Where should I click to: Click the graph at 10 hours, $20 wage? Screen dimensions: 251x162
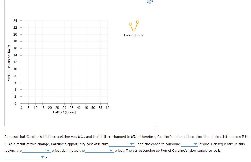coord(36,35)
